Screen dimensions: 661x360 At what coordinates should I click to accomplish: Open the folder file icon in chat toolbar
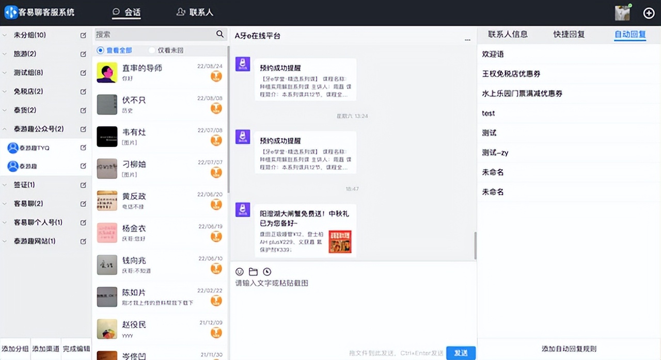(253, 272)
